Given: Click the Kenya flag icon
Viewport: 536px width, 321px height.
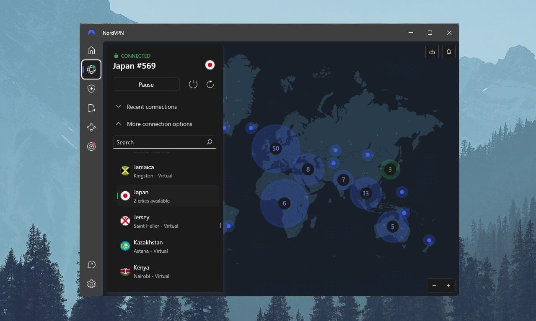Looking at the screenshot, I should coord(125,271).
